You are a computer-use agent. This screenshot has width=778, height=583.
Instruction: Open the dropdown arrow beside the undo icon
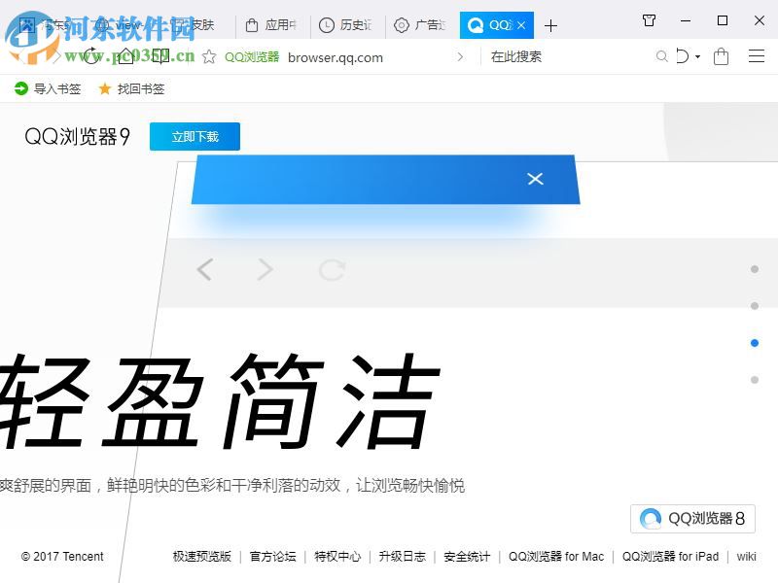click(697, 57)
